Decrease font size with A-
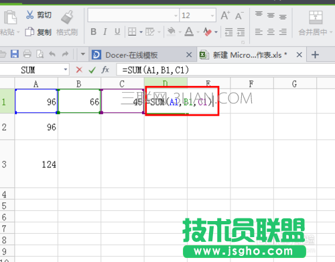Screen dimensions: 335x262 (x=239, y=15)
